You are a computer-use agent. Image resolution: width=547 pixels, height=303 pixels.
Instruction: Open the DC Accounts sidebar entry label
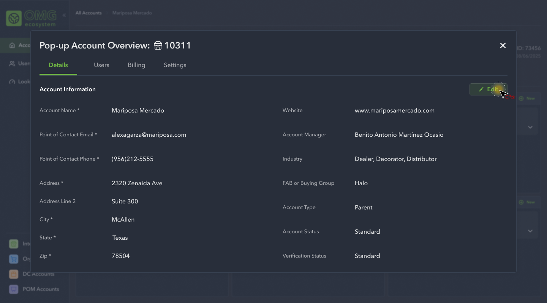coord(38,274)
